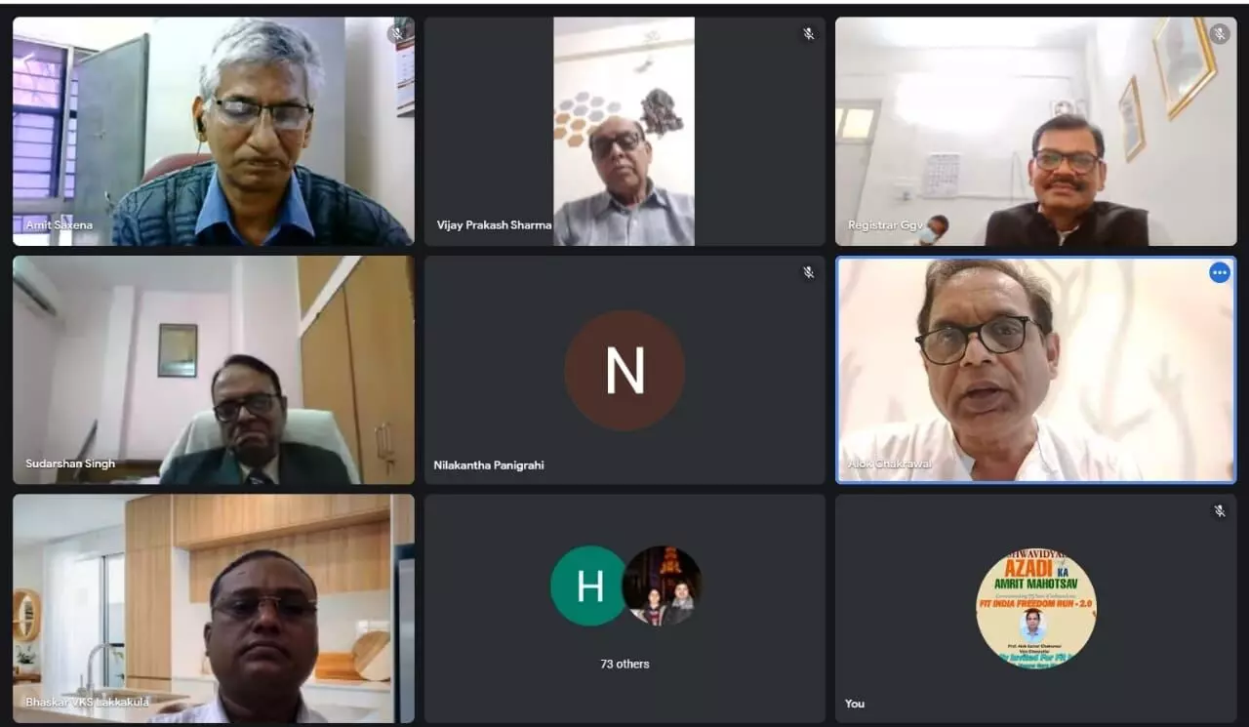This screenshot has width=1249, height=727.
Task: Click the Azadi Ka Amrit Mahotsav profile picture
Action: pos(1036,608)
